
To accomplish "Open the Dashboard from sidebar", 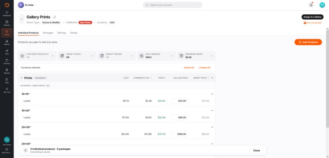I will click(x=7, y=14).
